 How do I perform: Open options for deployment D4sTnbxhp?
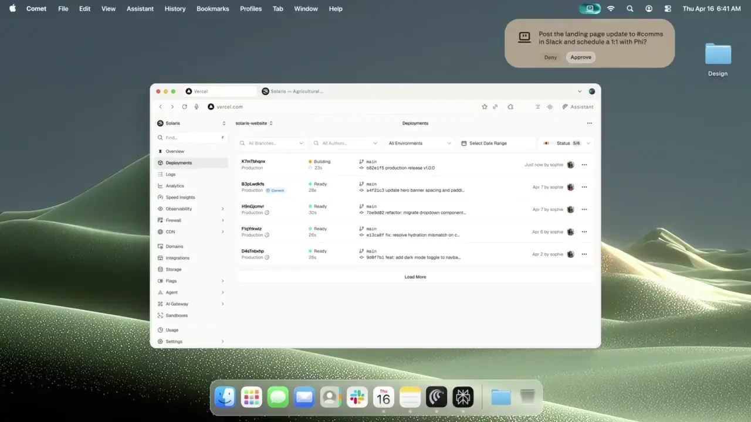point(584,254)
